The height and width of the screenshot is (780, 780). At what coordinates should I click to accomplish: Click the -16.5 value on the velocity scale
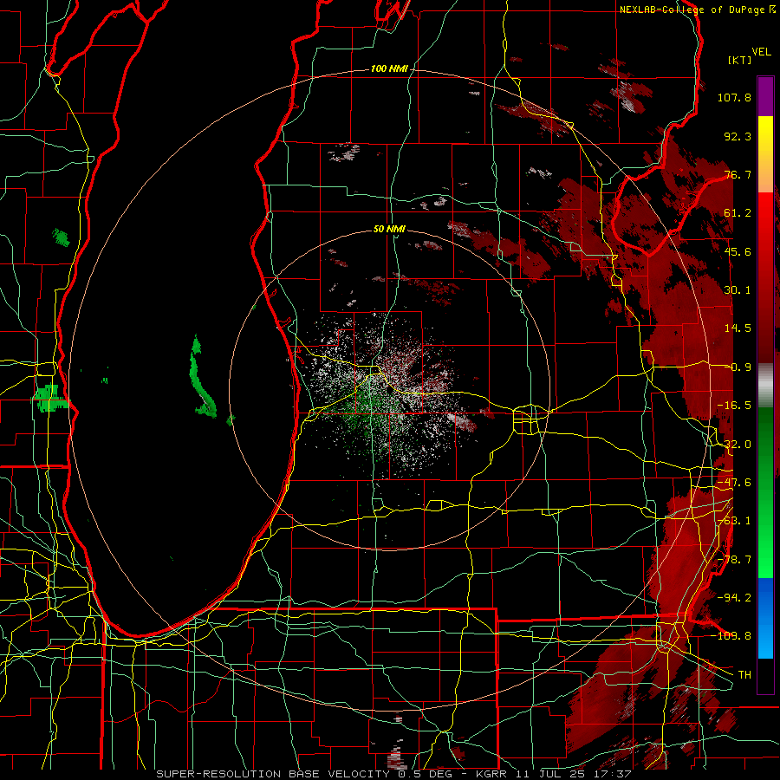pyautogui.click(x=734, y=406)
